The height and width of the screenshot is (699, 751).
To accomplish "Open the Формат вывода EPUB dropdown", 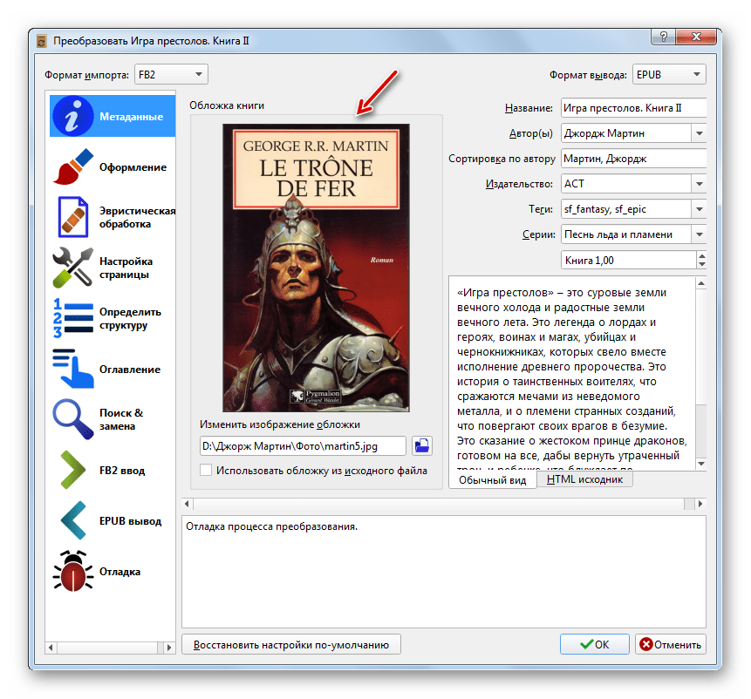I will tap(669, 74).
